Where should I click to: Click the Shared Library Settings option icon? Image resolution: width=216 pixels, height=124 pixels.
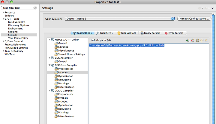point(56,54)
